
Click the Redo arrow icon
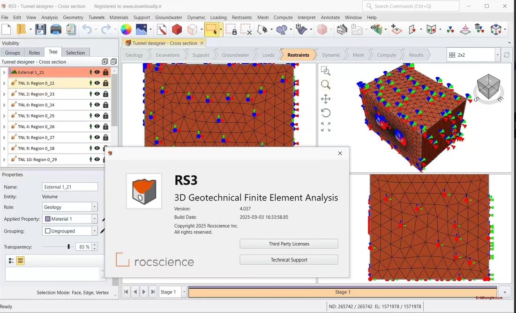tap(105, 30)
